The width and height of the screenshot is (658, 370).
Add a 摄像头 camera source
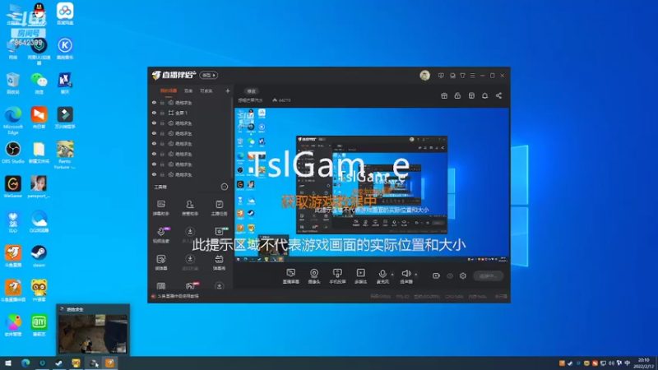[314, 276]
